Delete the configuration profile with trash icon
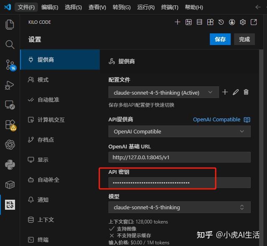The width and height of the screenshot is (267, 246). (246, 92)
